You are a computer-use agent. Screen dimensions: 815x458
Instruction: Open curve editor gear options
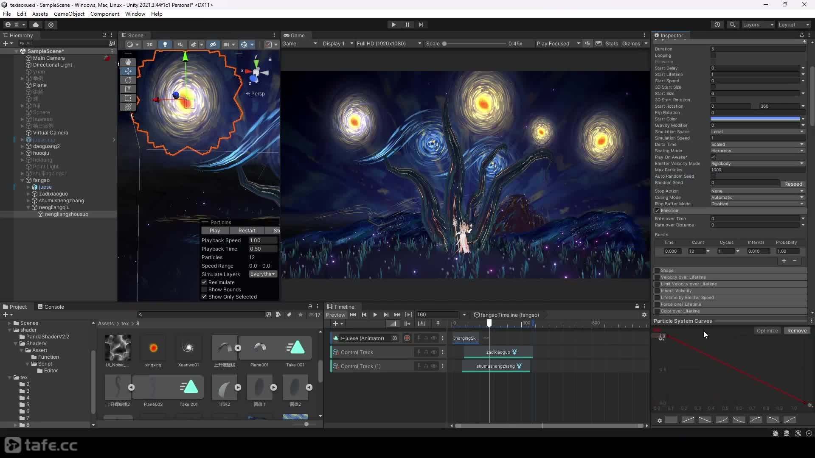(659, 420)
